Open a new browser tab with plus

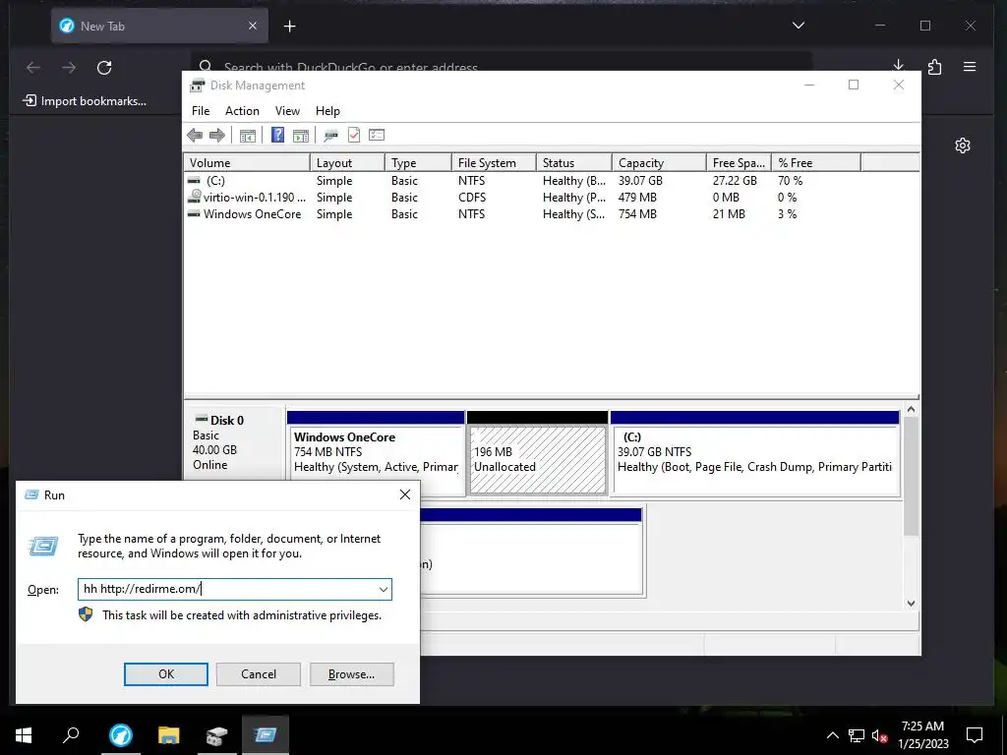click(x=290, y=27)
